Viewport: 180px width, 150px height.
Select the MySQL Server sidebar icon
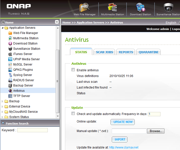pos(10,64)
